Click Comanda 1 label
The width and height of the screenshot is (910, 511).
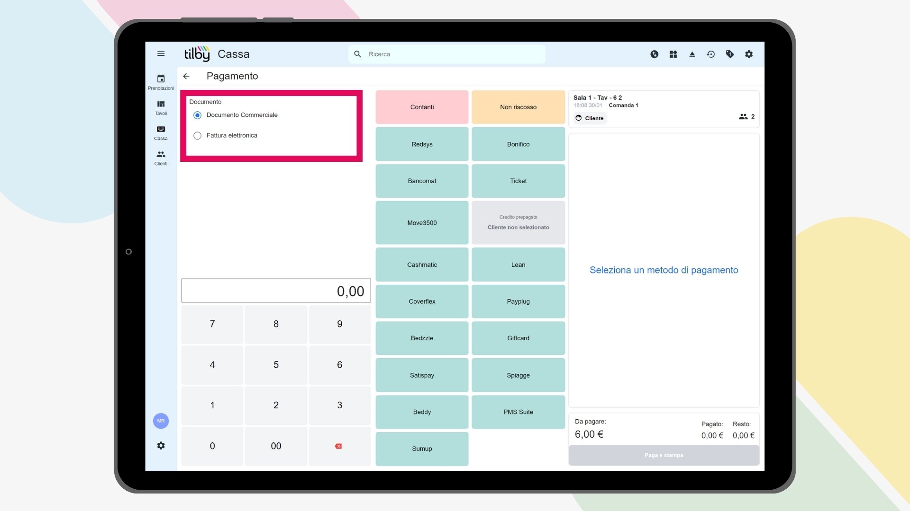[623, 106]
